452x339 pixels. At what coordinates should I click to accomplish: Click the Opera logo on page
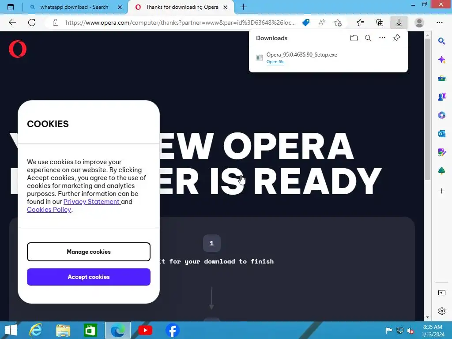[18, 49]
